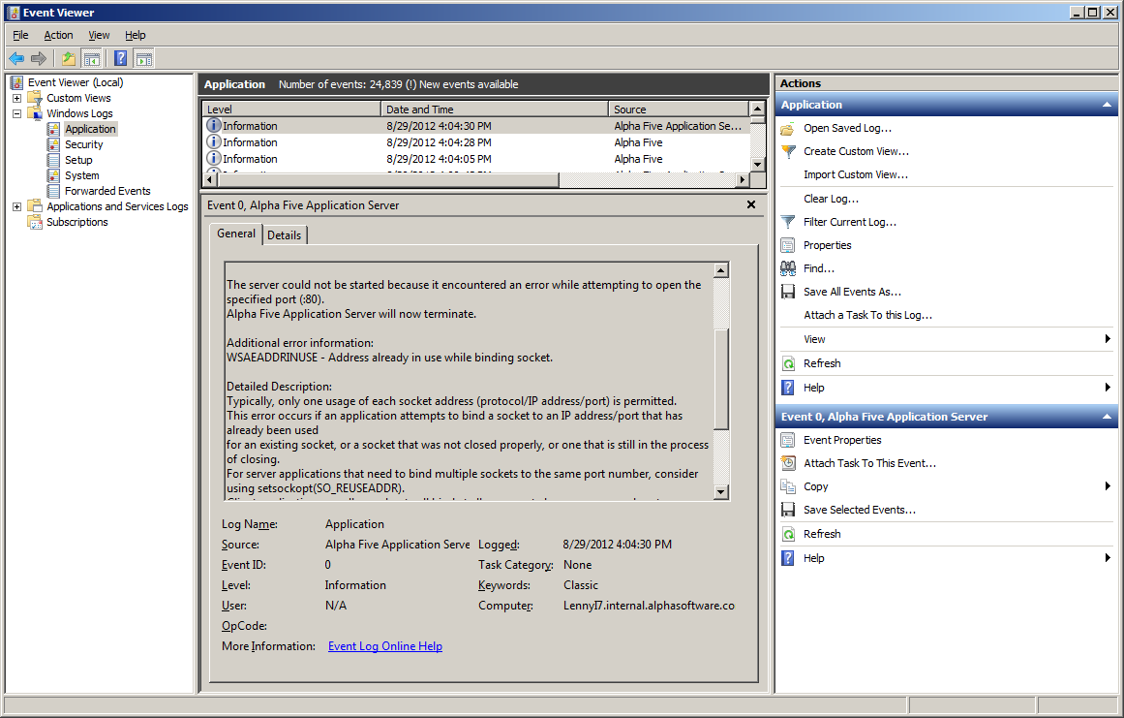Open the View menu in menu bar
1124x718 pixels.
pyautogui.click(x=99, y=35)
